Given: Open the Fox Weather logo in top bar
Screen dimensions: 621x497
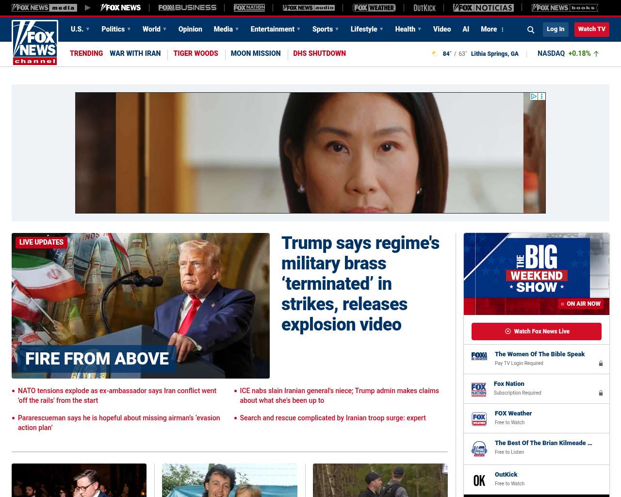Looking at the screenshot, I should click(374, 8).
